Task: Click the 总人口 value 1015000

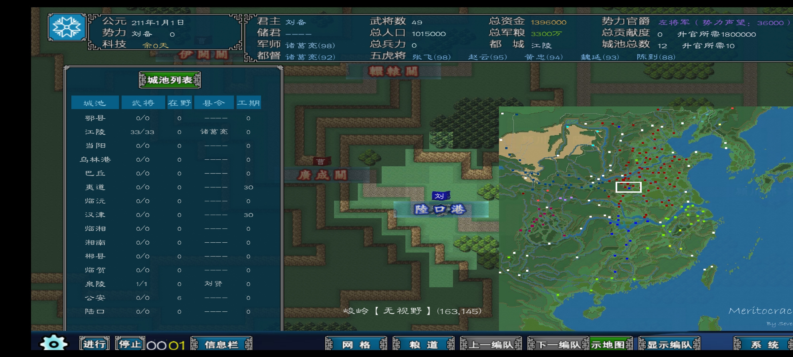Action: (429, 34)
